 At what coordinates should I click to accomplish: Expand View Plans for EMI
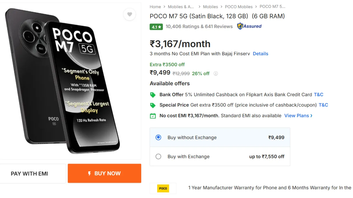click(x=298, y=116)
